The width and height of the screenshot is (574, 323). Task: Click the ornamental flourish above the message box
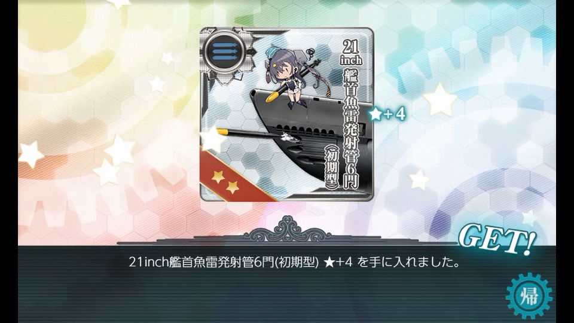288,230
